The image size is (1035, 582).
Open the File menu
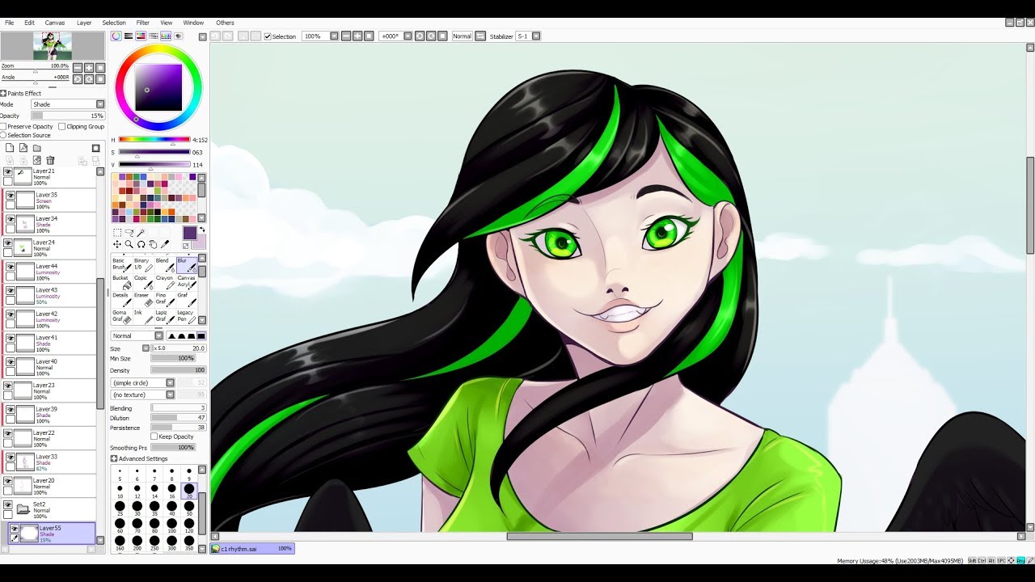click(x=10, y=23)
